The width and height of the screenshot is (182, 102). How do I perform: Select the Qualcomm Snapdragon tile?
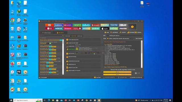[x=77, y=28]
